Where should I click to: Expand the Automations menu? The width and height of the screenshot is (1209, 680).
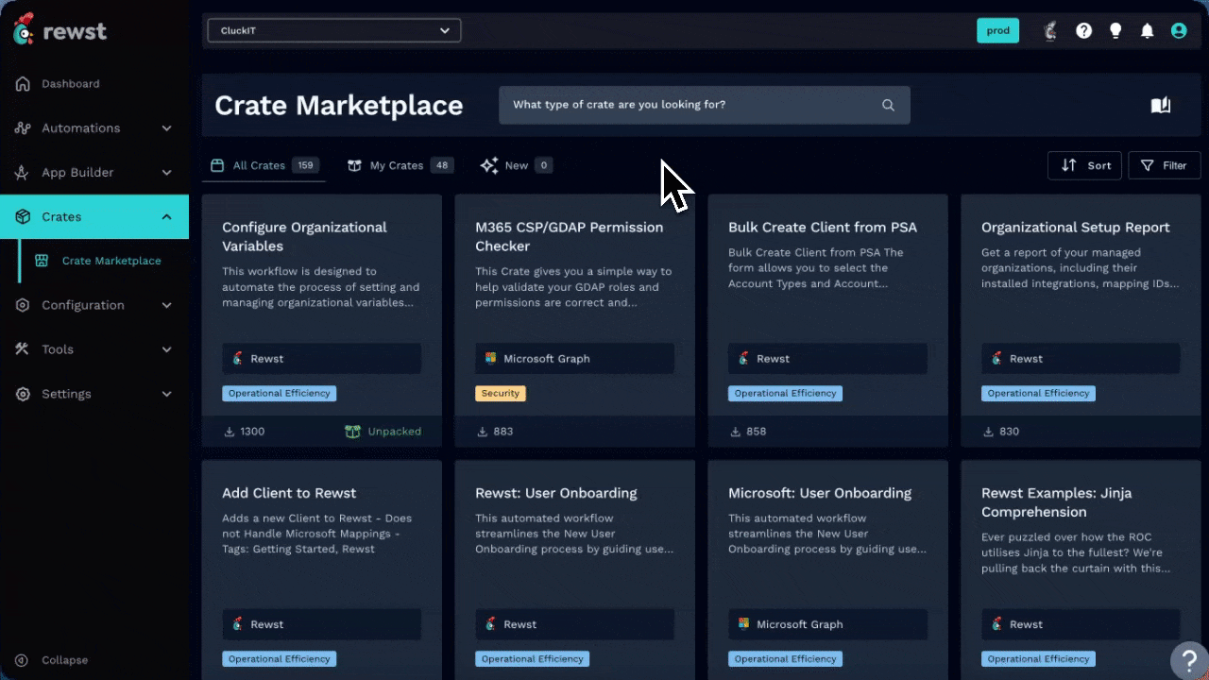[94, 128]
